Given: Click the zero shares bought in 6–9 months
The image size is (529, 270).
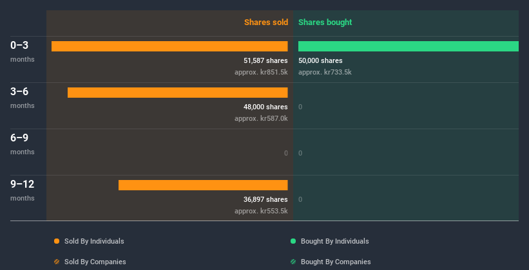Looking at the screenshot, I should pyautogui.click(x=300, y=153).
